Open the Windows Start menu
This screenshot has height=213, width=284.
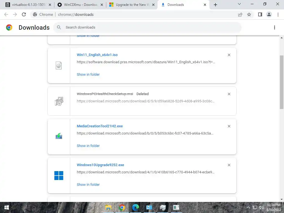(x=7, y=207)
